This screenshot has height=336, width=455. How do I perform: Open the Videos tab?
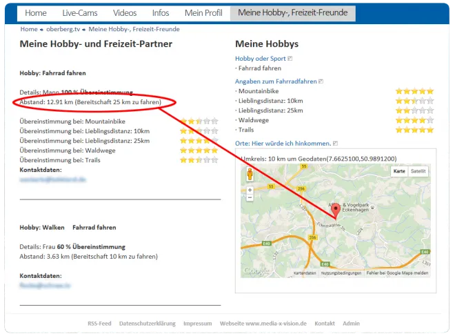pos(125,13)
